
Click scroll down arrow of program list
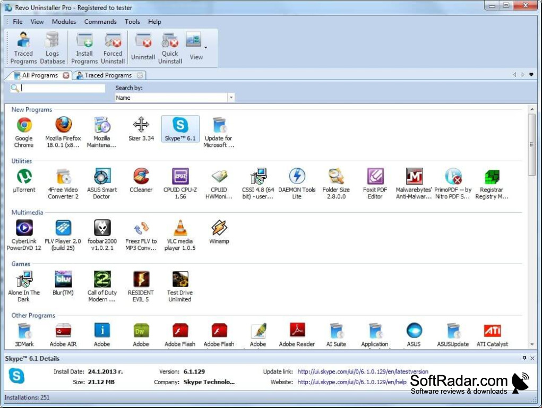point(532,344)
